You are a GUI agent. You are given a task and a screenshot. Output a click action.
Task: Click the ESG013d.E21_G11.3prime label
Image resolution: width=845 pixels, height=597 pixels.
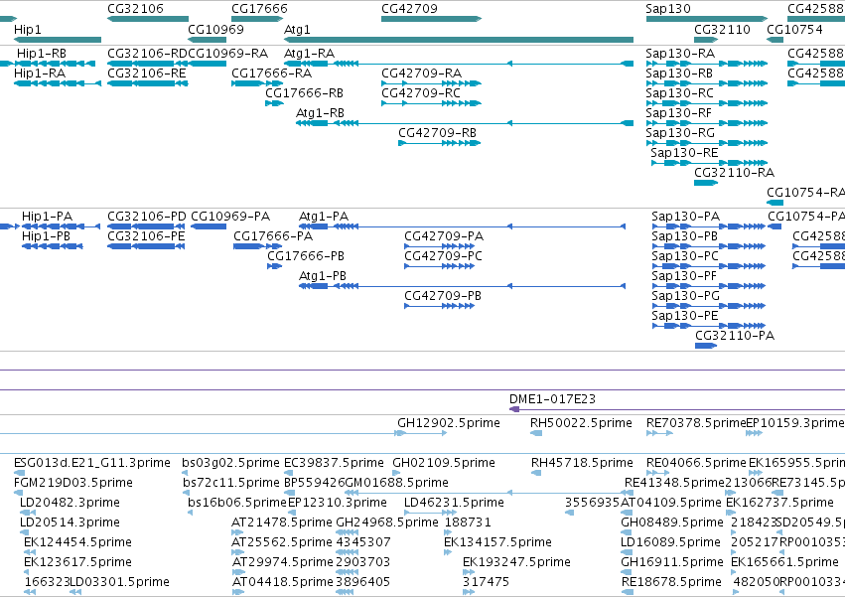(x=92, y=463)
